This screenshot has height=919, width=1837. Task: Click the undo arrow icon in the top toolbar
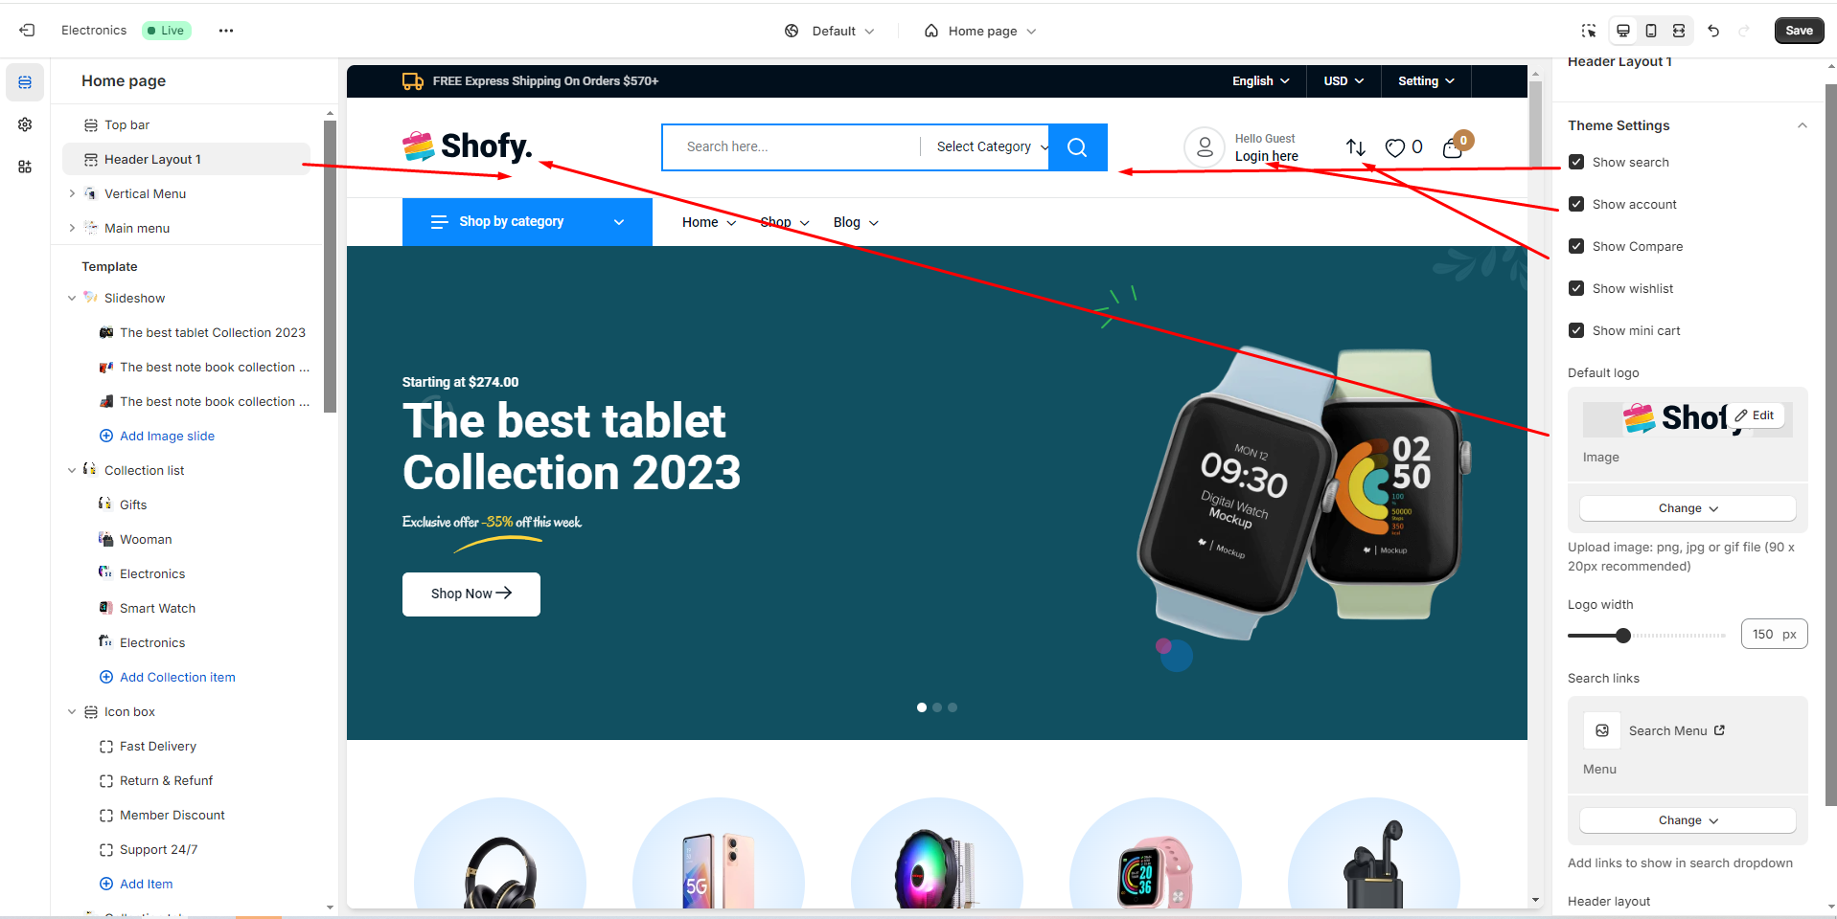pos(1713,31)
